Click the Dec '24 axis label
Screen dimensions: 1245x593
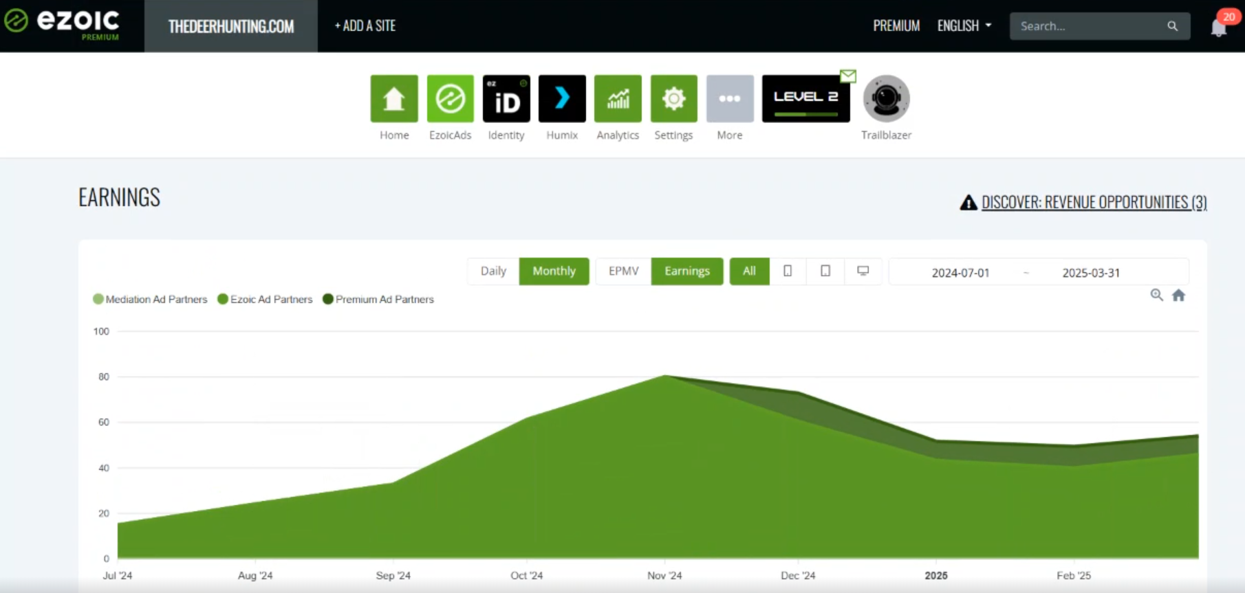(x=798, y=575)
